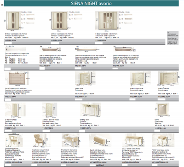This screenshot has height=167, width=184.
Task: Select the Capitonné armchair image
Action: (42, 140)
